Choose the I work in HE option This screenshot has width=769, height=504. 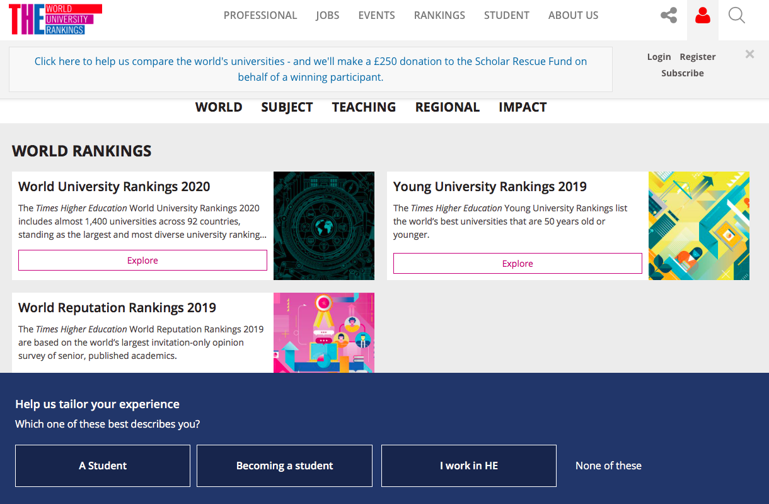click(469, 466)
